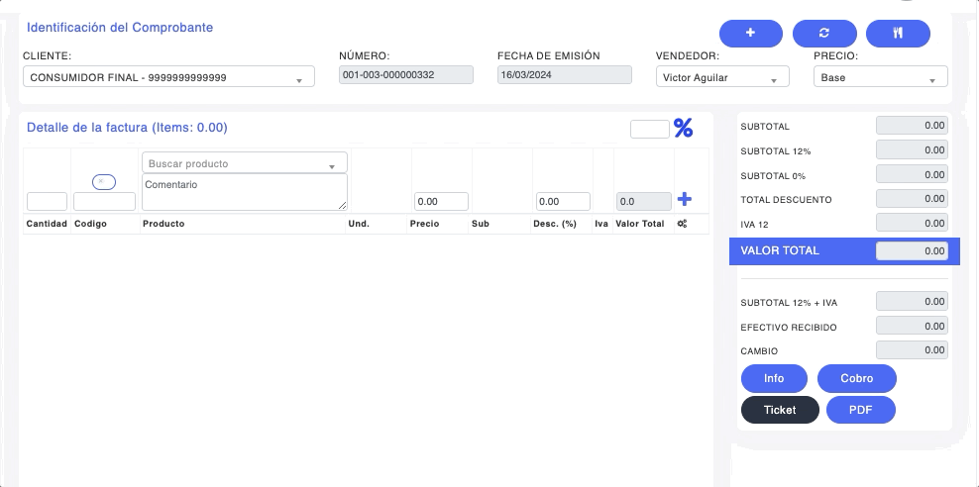Click the plus button to create new invoice
Viewport: 979px width, 487px height.
(750, 33)
